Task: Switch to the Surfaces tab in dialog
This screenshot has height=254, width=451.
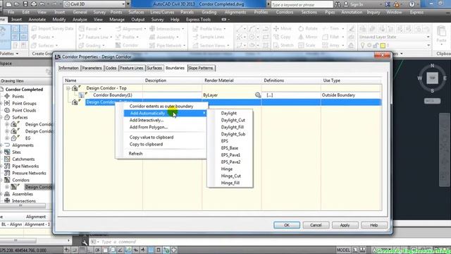Action: (154, 68)
